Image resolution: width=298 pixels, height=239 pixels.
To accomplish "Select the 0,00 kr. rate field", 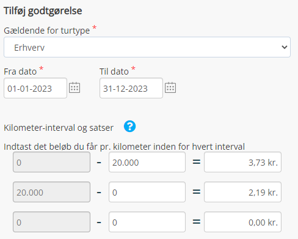I will pyautogui.click(x=242, y=222).
